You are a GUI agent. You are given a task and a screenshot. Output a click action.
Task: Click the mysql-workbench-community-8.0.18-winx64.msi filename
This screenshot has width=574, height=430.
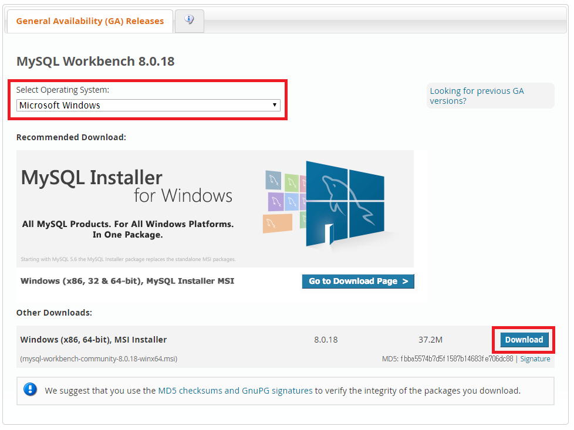(99, 359)
